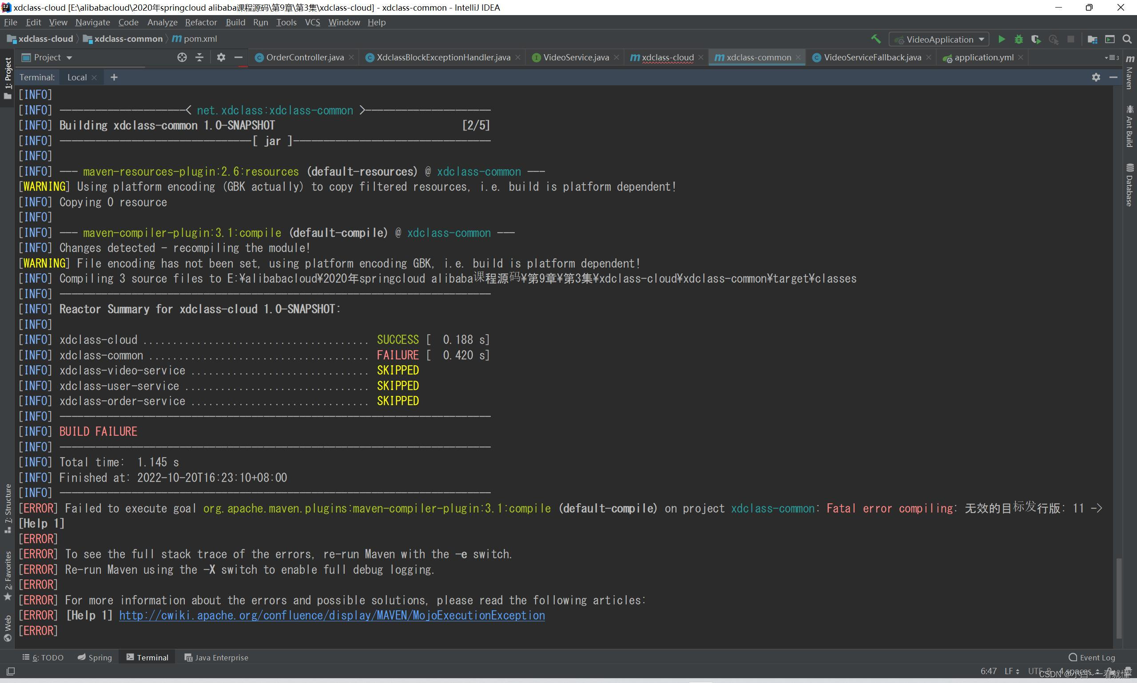This screenshot has width=1137, height=683.
Task: Open the Code menu
Action: tap(128, 22)
